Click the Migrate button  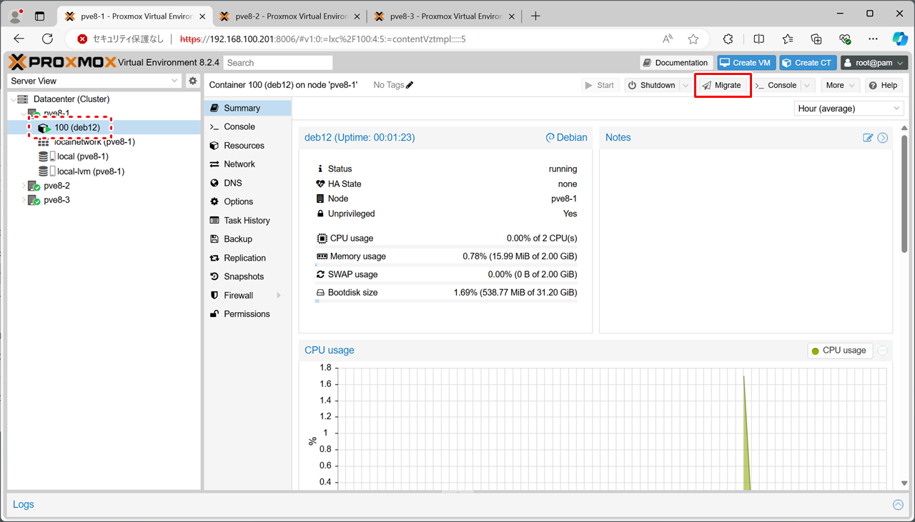pos(721,86)
